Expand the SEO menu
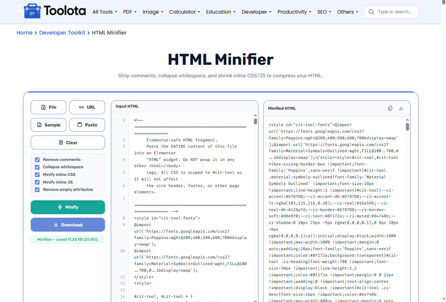Image resolution: width=446 pixels, height=302 pixels. coord(324,12)
